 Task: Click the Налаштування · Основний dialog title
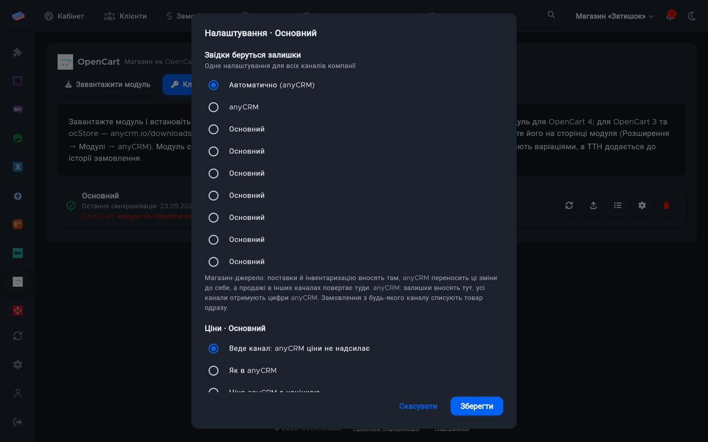261,33
